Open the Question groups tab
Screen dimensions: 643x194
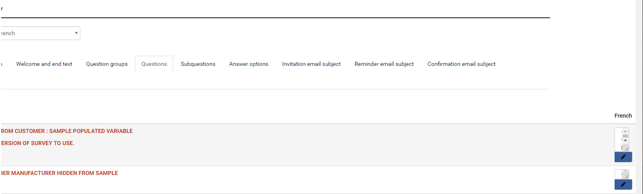point(107,64)
